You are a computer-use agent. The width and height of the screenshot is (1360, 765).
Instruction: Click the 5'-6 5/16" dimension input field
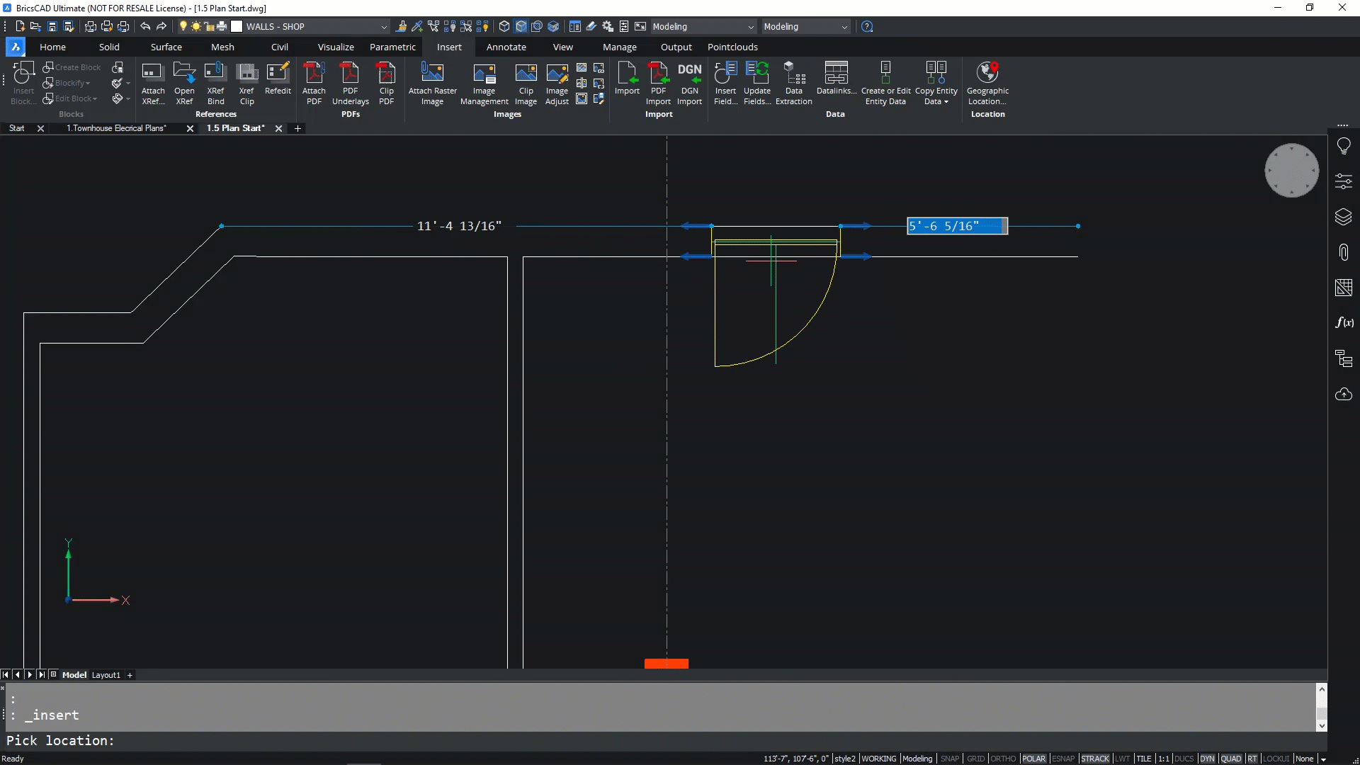(x=956, y=226)
